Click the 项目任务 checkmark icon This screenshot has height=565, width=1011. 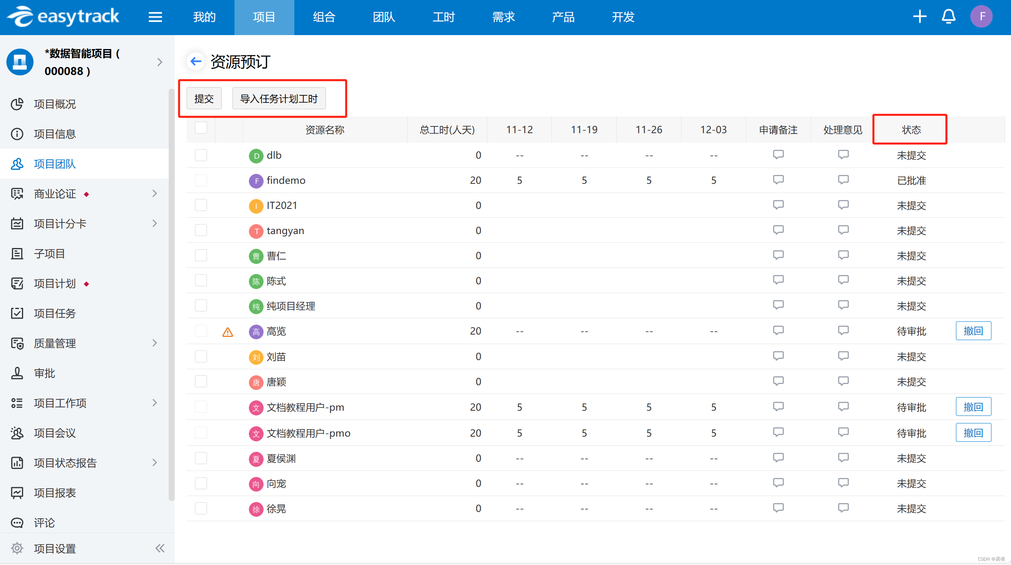click(x=17, y=313)
